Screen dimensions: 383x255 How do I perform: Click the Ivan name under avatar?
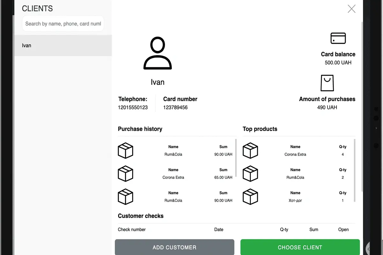tap(158, 82)
